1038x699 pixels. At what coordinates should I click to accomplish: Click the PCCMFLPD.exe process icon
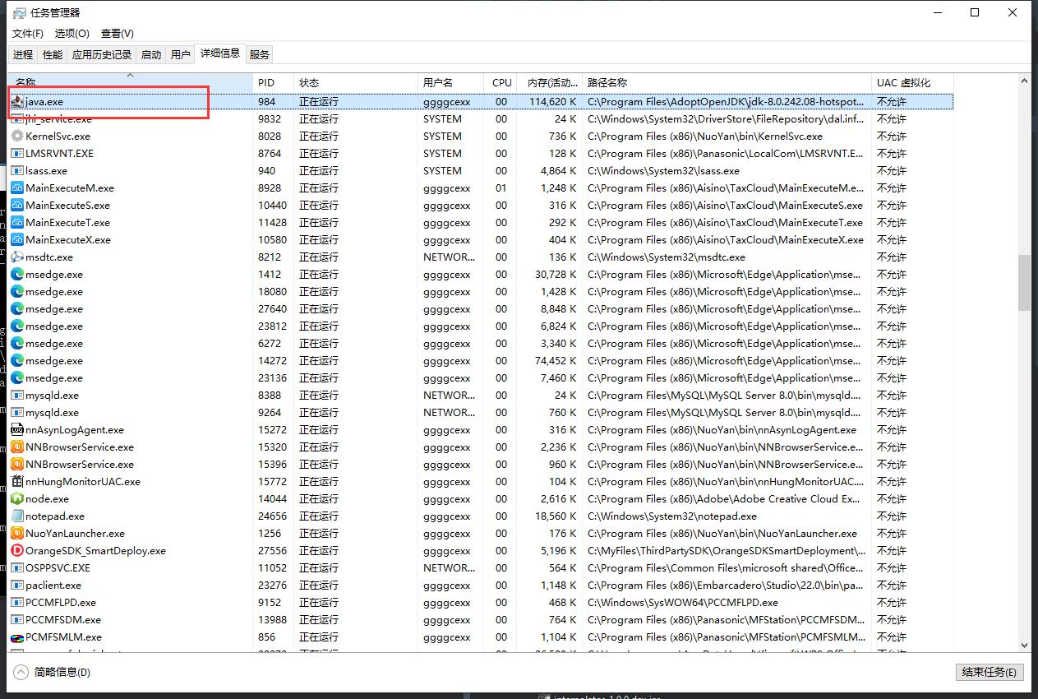pos(17,603)
